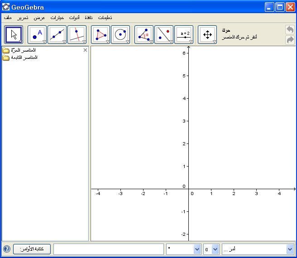Click the y-axis label -2
The image size is (297, 258).
point(183,234)
